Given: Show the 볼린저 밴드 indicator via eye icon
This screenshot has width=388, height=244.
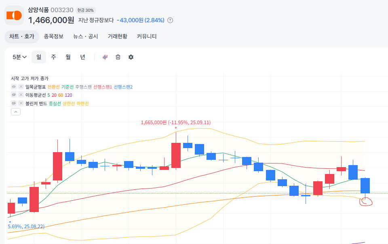Looking at the screenshot, I should point(14,104).
